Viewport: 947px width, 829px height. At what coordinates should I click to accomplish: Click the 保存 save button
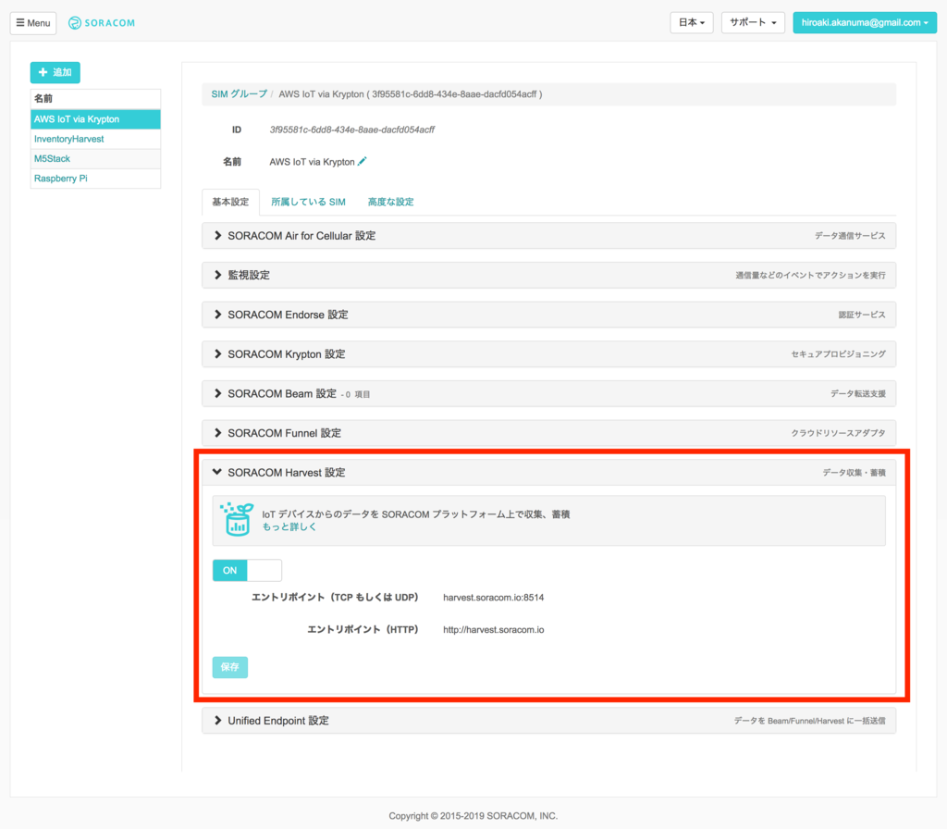[230, 667]
